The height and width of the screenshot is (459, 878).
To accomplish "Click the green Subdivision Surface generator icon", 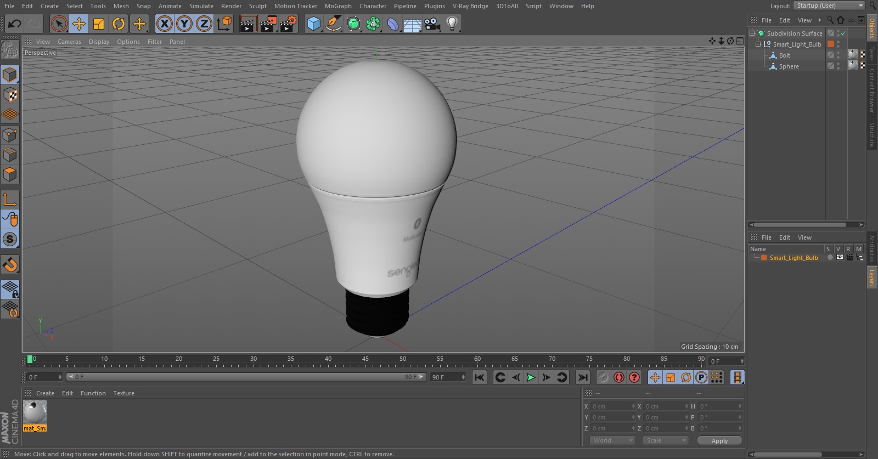I will 353,24.
